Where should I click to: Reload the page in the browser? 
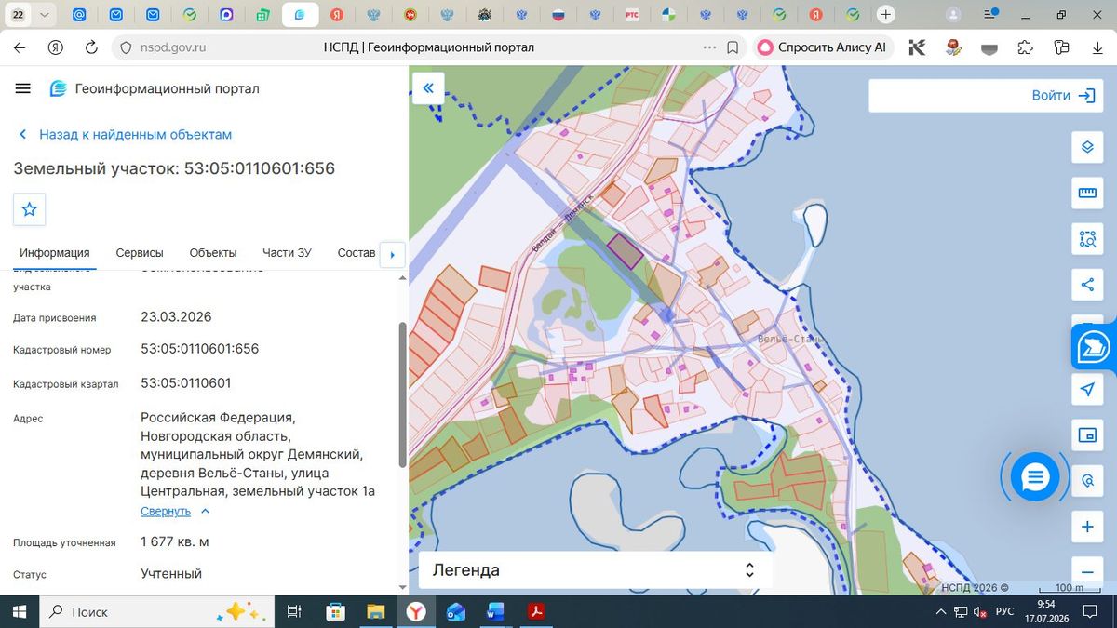(91, 47)
